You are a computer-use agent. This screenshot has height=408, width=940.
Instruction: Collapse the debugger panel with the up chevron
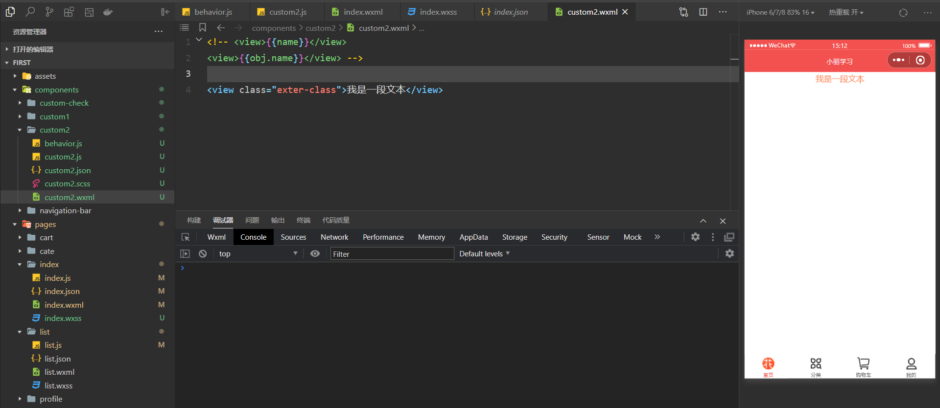703,221
